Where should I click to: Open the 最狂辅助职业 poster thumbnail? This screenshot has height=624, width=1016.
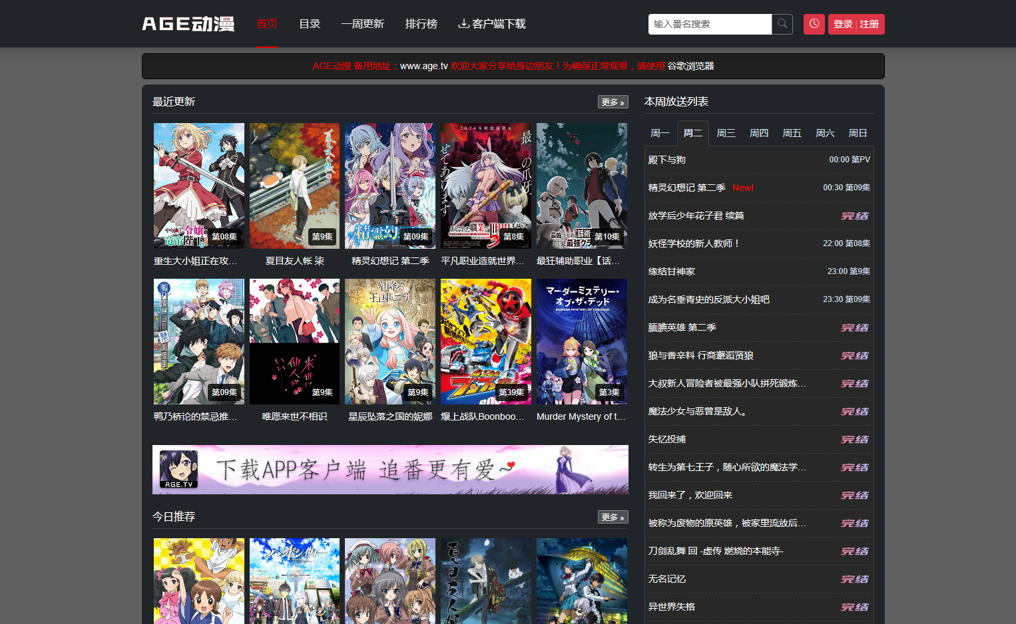point(582,186)
